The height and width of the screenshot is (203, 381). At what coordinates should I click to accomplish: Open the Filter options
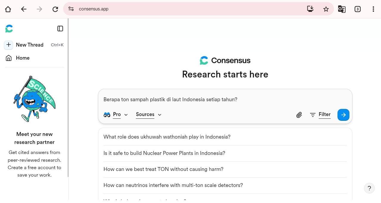click(x=320, y=115)
